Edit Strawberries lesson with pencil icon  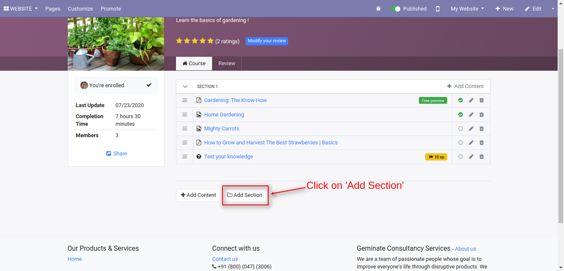[x=471, y=143]
